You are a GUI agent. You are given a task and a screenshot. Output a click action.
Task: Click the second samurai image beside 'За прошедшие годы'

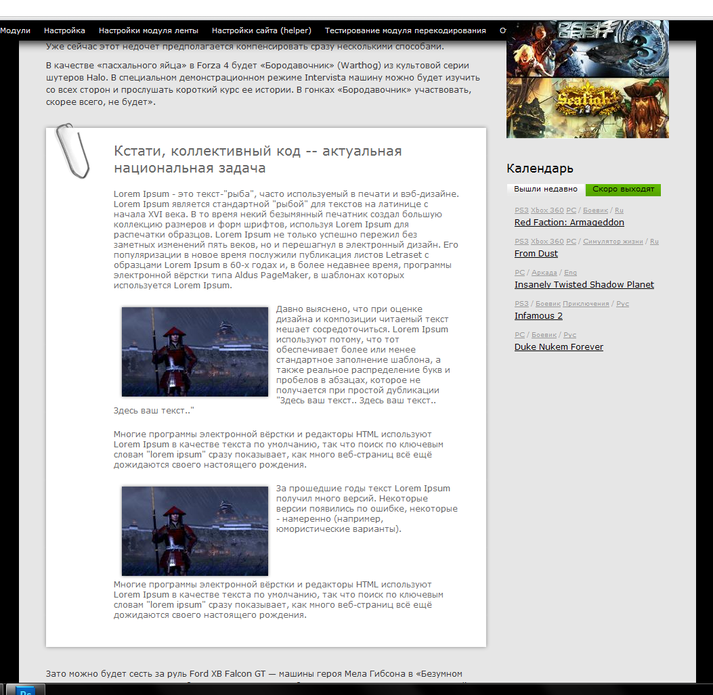(194, 531)
